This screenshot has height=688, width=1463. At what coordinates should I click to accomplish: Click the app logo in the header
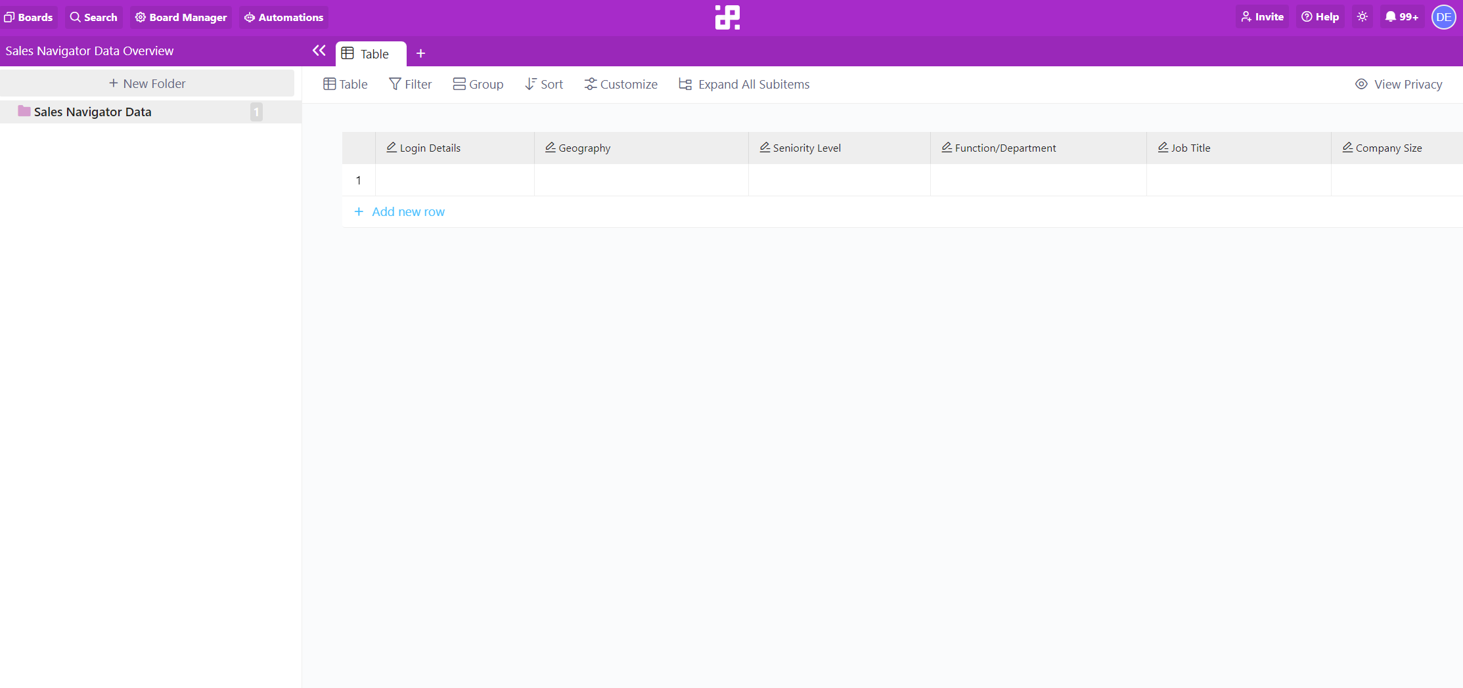[x=727, y=17]
